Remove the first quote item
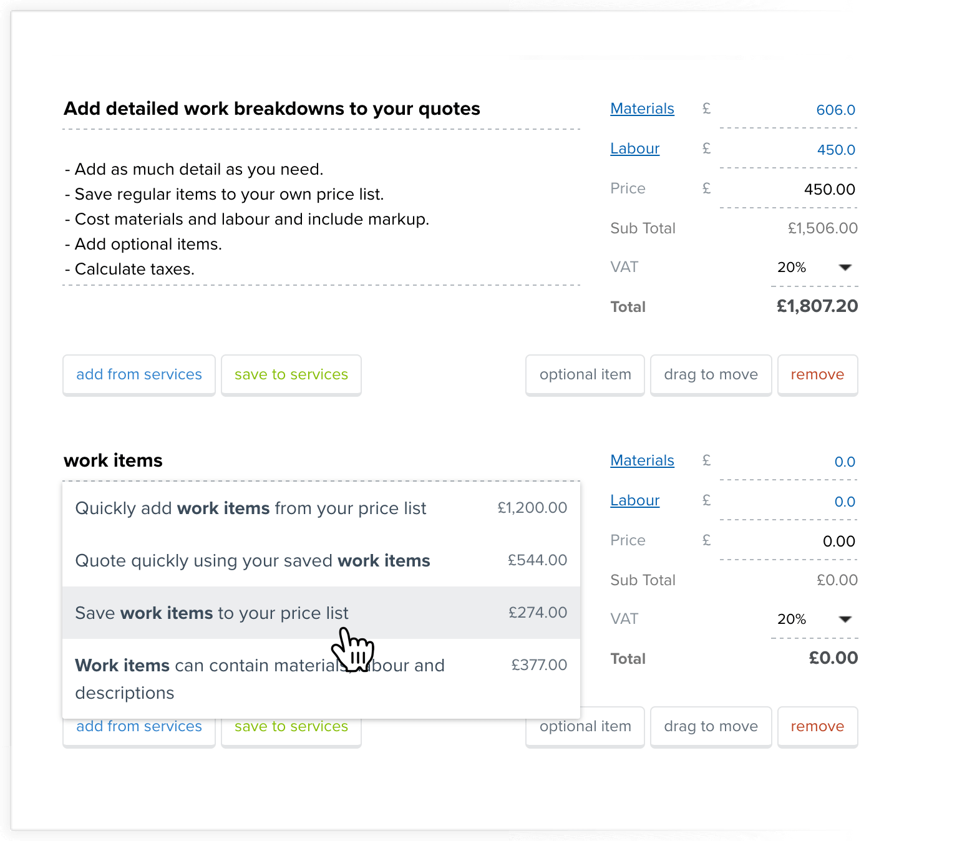This screenshot has height=841, width=957. pos(817,374)
